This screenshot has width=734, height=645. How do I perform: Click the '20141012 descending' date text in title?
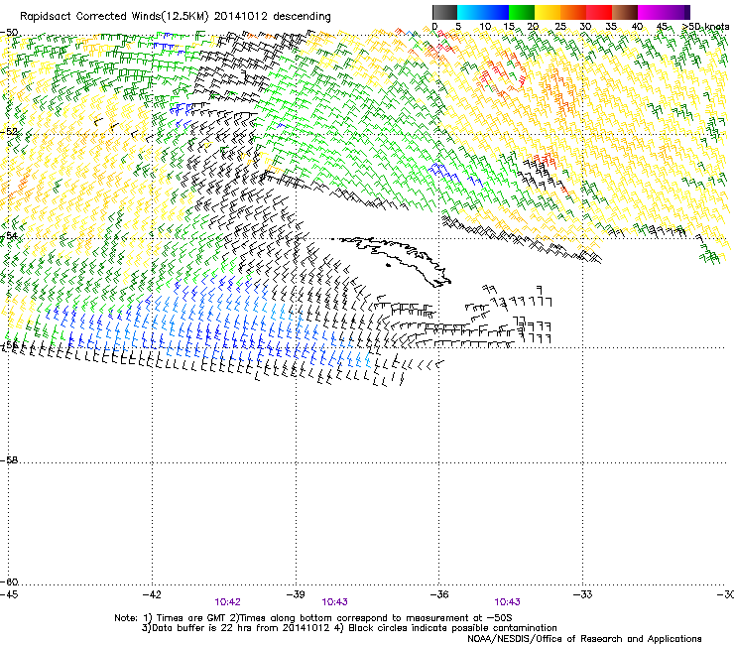point(273,17)
